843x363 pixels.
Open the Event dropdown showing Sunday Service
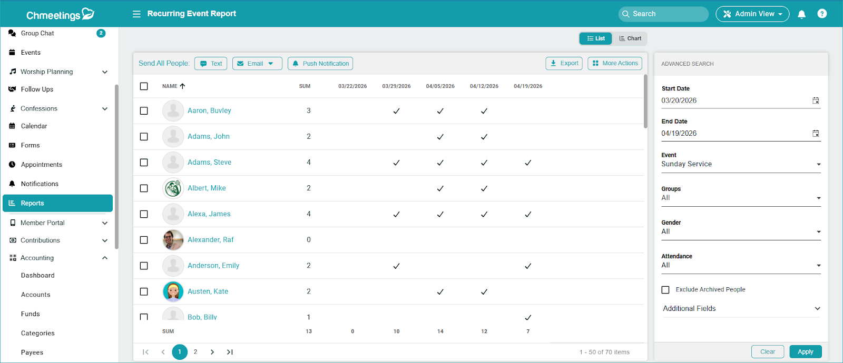coord(740,164)
